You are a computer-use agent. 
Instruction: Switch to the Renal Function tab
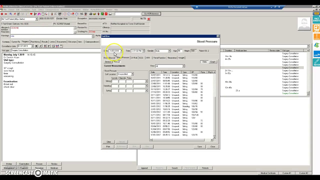(x=159, y=58)
